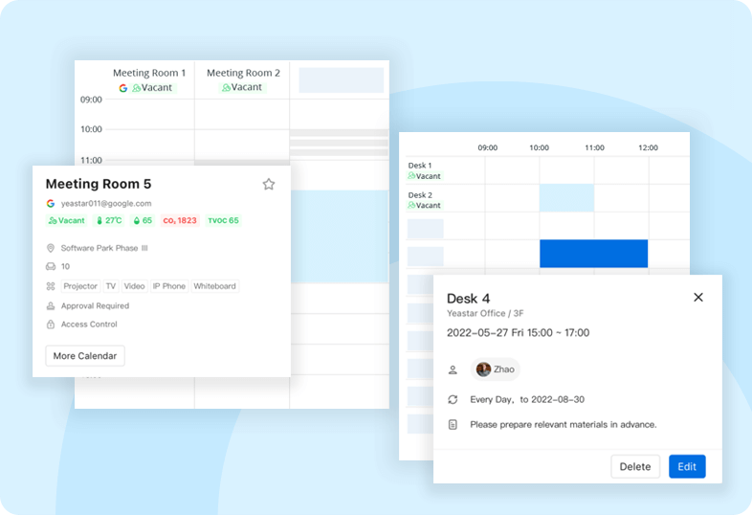This screenshot has width=752, height=515.
Task: Click 10:00 header in desk timeline
Action: coord(539,147)
